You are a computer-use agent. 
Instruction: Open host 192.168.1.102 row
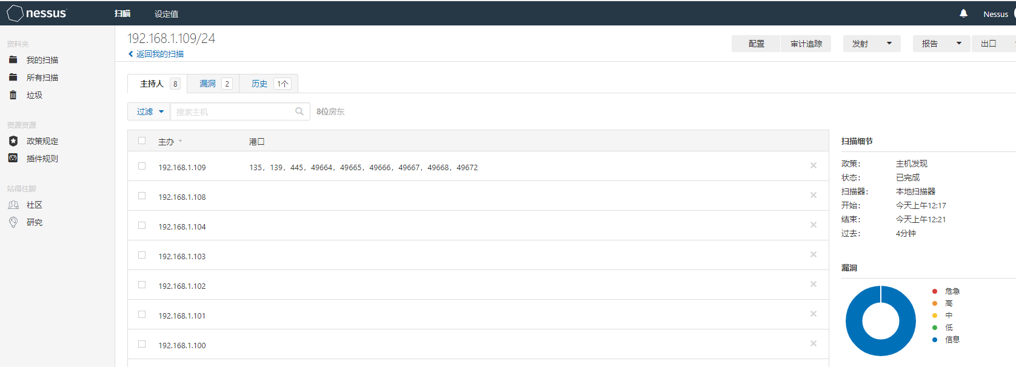click(478, 285)
